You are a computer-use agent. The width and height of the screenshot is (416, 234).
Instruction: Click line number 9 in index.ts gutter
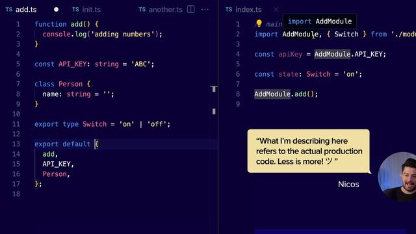click(x=238, y=104)
